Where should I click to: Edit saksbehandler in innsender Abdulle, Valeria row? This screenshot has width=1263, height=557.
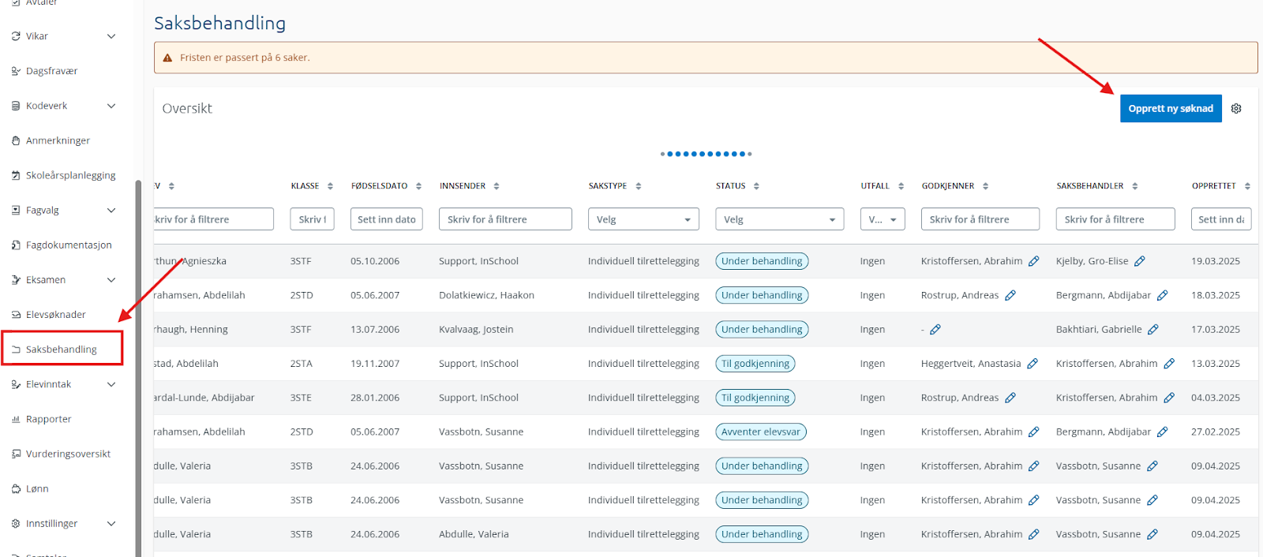[1152, 534]
